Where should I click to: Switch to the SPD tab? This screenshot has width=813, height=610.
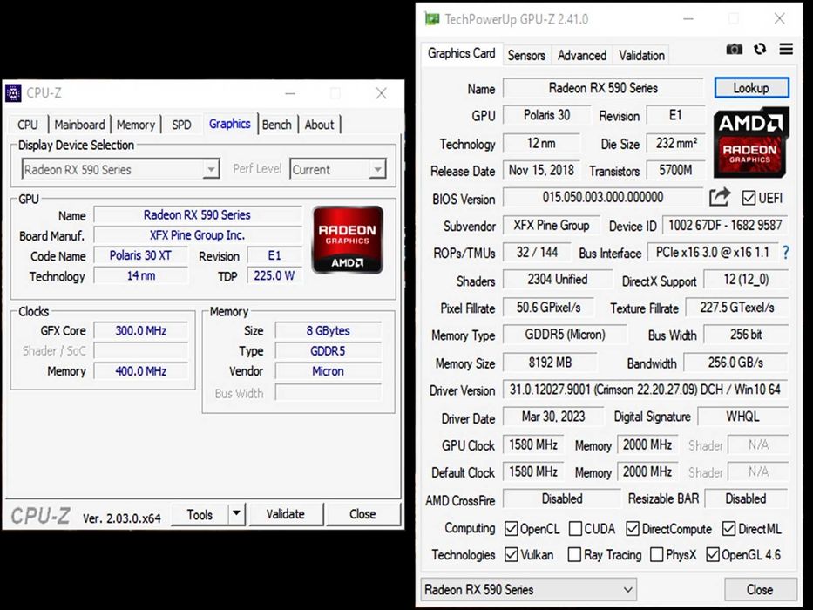point(181,125)
